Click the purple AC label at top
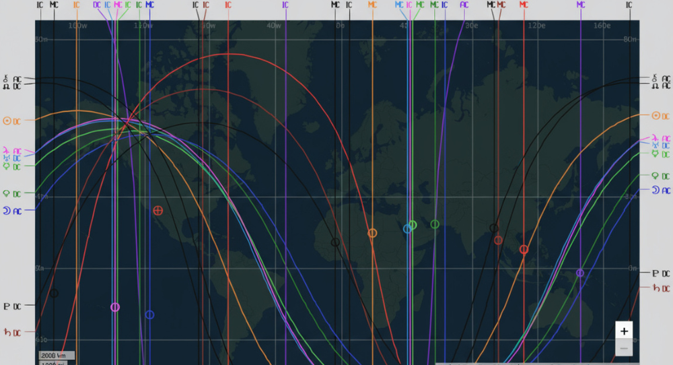The width and height of the screenshot is (673, 365). [464, 5]
